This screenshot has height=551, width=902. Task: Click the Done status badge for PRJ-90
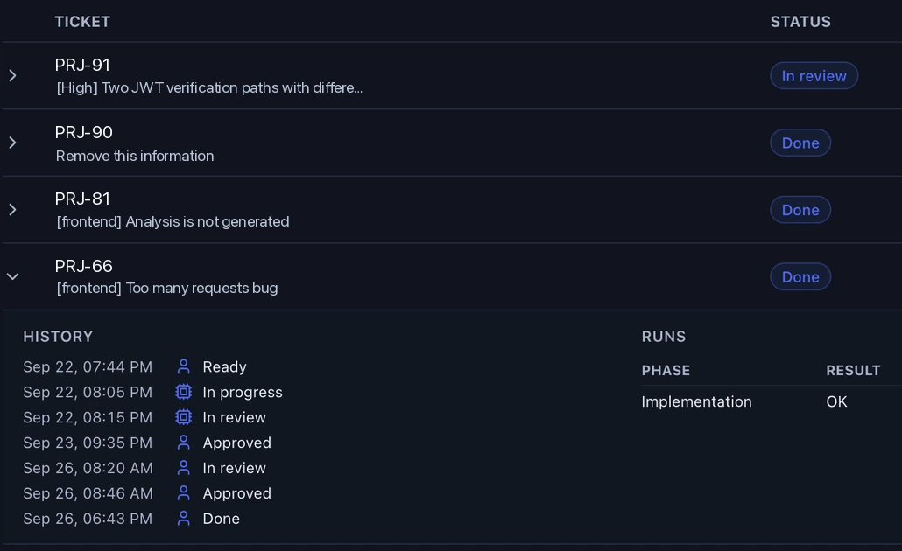click(x=800, y=143)
